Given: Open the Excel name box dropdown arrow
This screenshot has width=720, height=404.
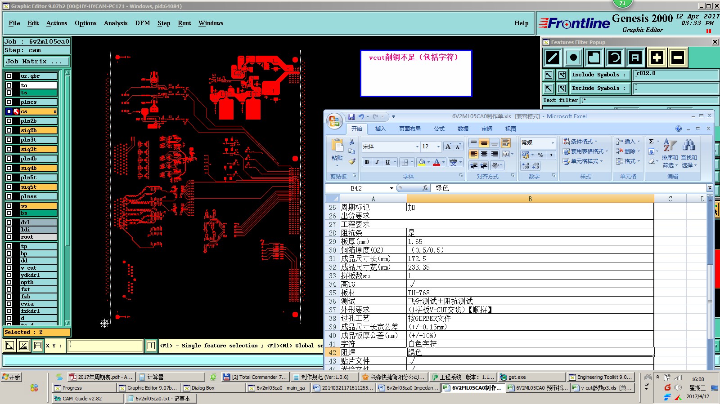Looking at the screenshot, I should tap(391, 188).
